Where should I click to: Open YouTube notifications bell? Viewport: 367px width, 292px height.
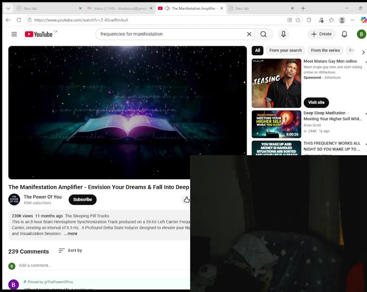[x=344, y=34]
